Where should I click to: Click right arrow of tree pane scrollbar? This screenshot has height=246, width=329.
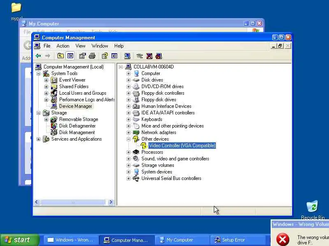point(111,202)
